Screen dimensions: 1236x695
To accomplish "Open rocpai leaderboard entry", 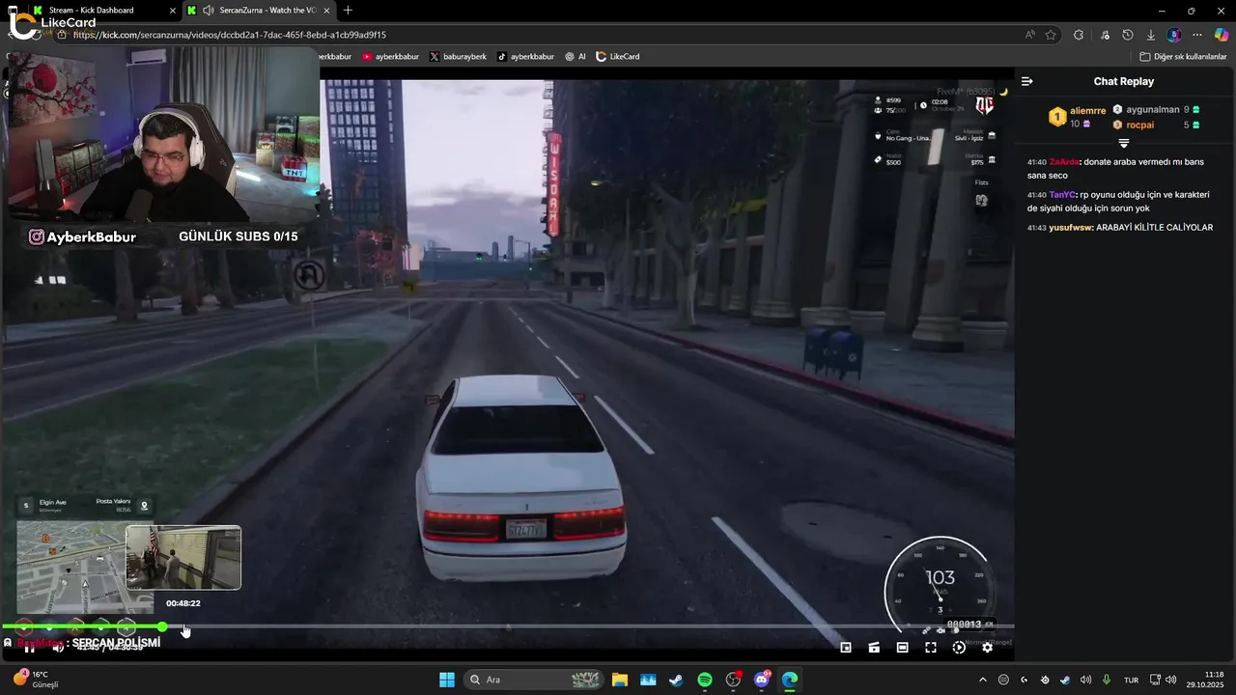I will (x=1156, y=125).
